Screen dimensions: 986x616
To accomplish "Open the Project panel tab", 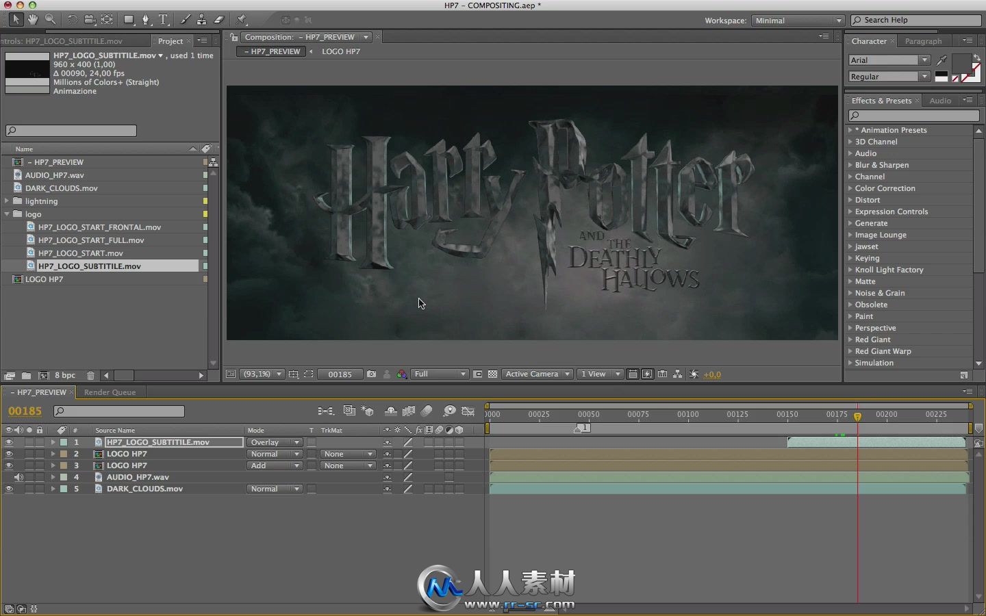I will [x=170, y=41].
